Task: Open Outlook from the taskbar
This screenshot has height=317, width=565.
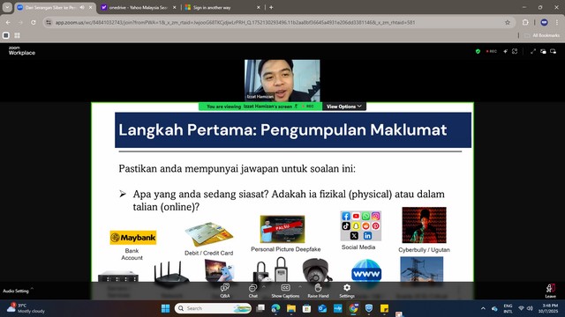Action: tap(322, 308)
